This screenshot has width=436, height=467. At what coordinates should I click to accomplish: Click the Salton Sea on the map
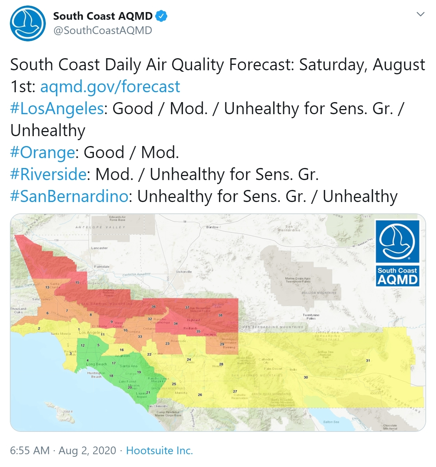(331, 422)
